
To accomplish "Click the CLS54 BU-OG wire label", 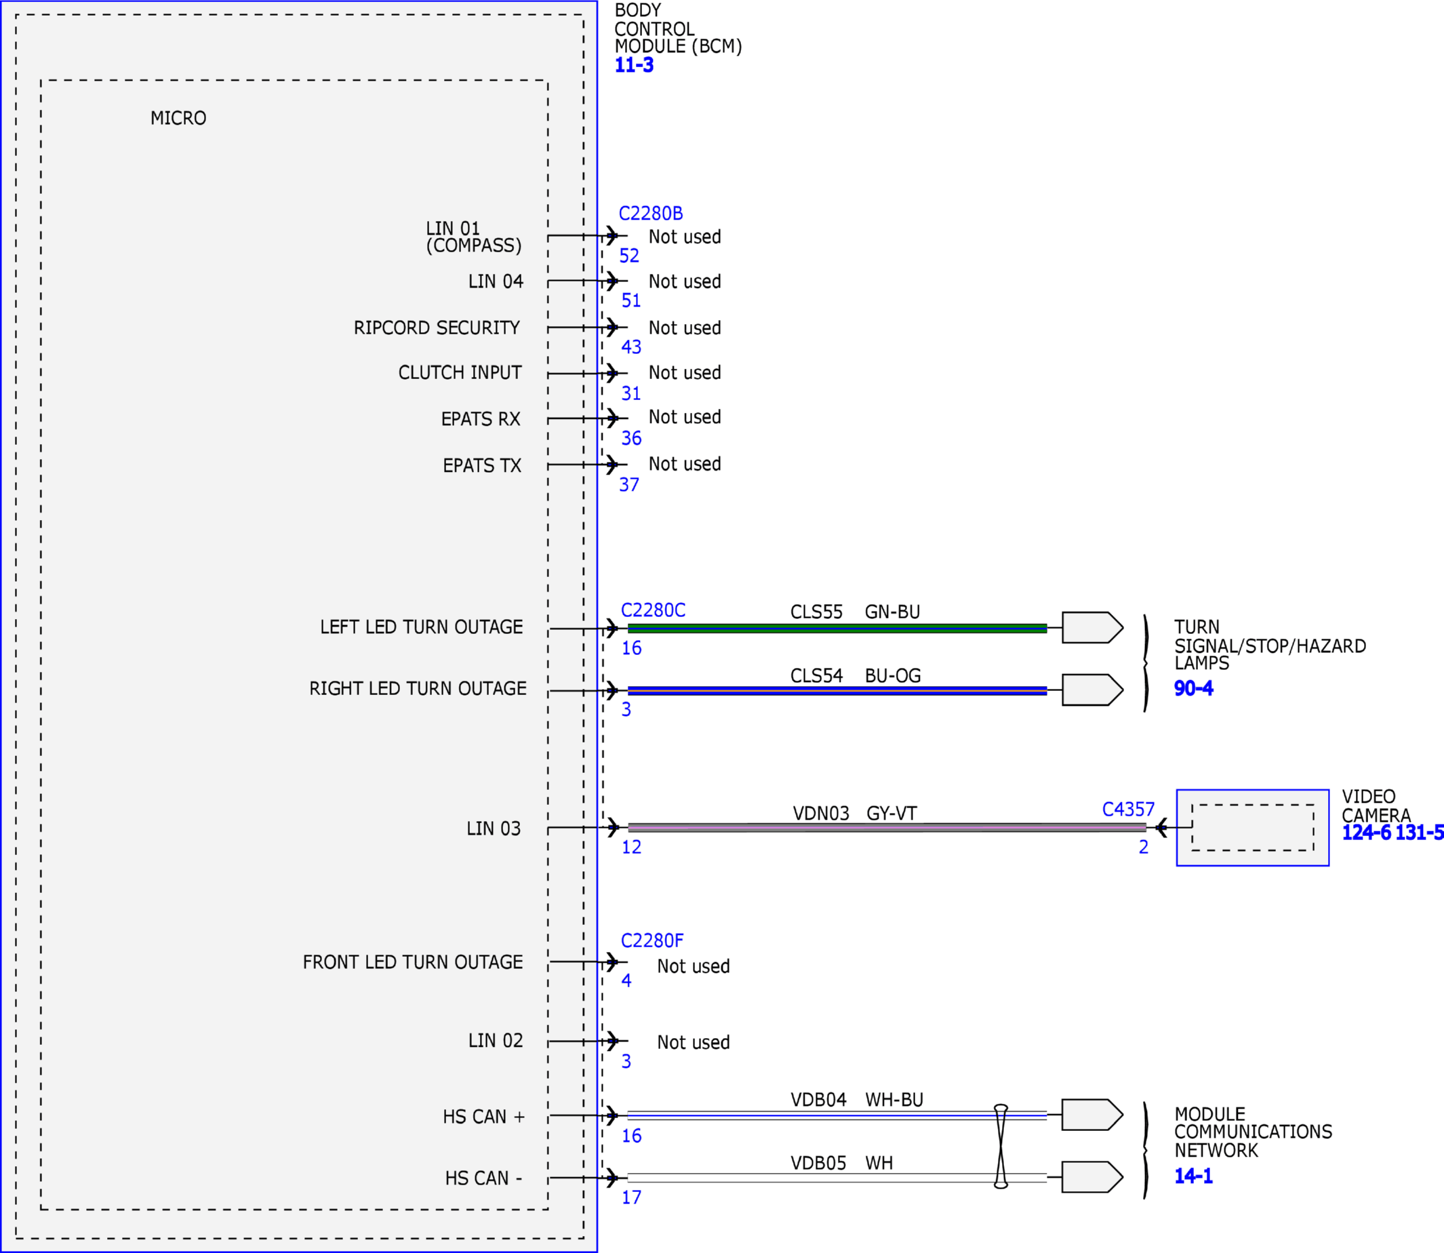I will pyautogui.click(x=855, y=676).
